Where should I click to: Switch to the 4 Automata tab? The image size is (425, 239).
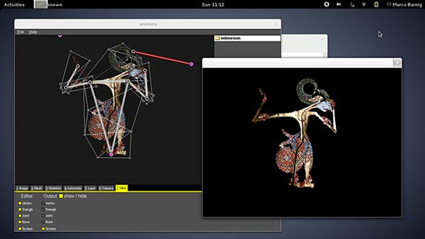tap(72, 188)
